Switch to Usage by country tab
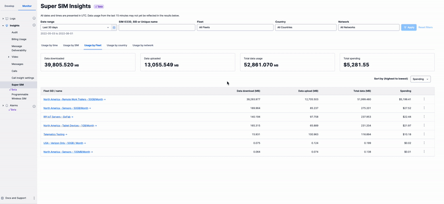The height and width of the screenshot is (204, 444). pos(117,45)
